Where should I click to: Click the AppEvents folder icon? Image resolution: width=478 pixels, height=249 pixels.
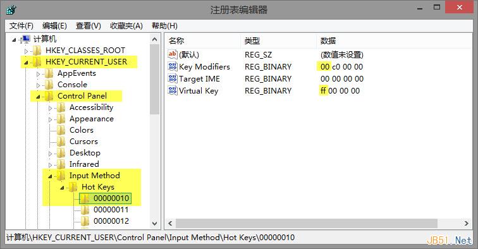49,73
